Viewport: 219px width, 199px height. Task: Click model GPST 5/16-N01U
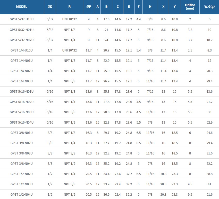22,91
